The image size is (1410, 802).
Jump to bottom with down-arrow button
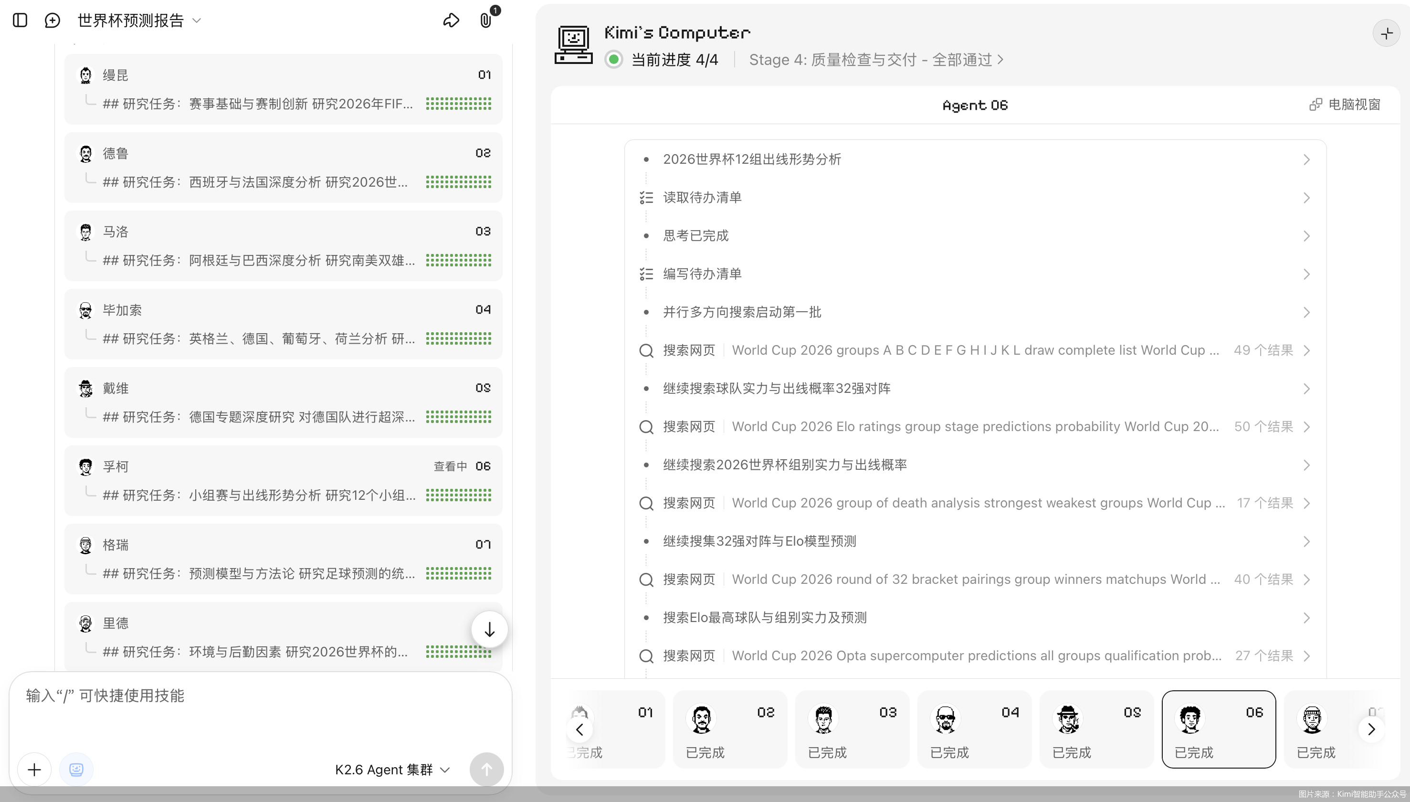489,630
